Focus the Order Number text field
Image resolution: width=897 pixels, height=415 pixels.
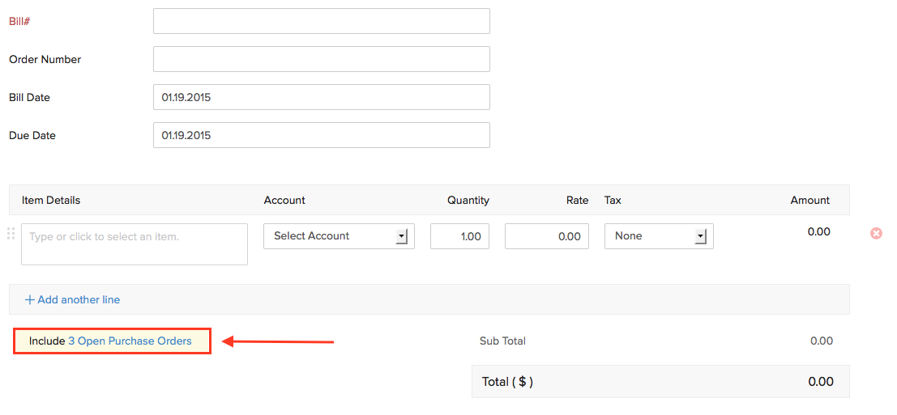coord(321,59)
